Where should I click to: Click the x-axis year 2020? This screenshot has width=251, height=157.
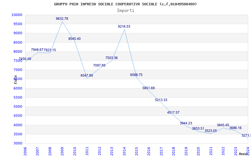[199, 151]
